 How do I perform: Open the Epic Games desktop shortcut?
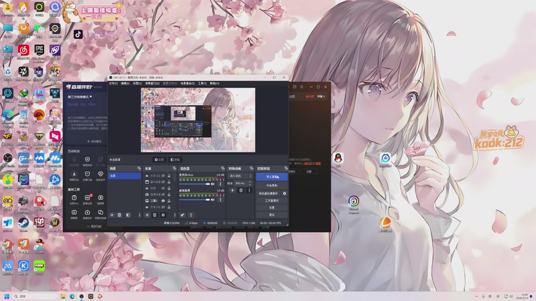coord(40,52)
